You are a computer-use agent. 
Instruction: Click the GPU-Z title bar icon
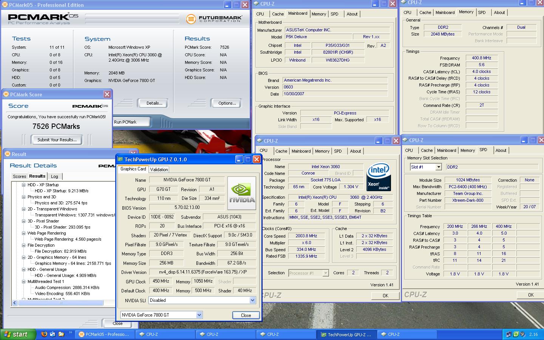(120, 159)
